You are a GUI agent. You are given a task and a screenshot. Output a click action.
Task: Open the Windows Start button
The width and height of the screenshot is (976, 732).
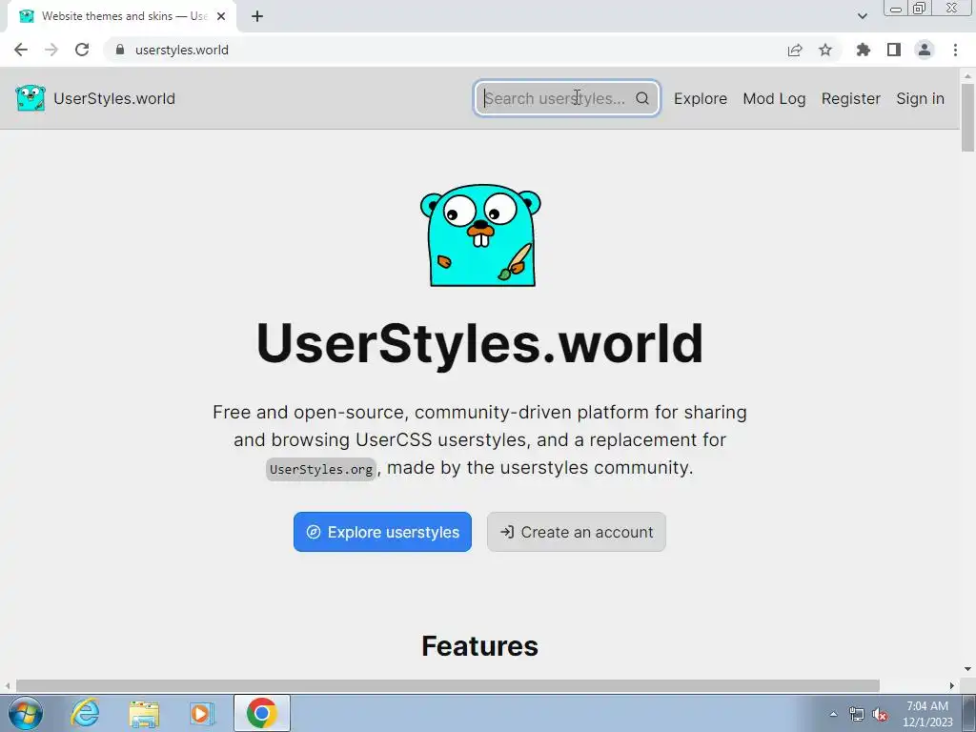click(26, 713)
